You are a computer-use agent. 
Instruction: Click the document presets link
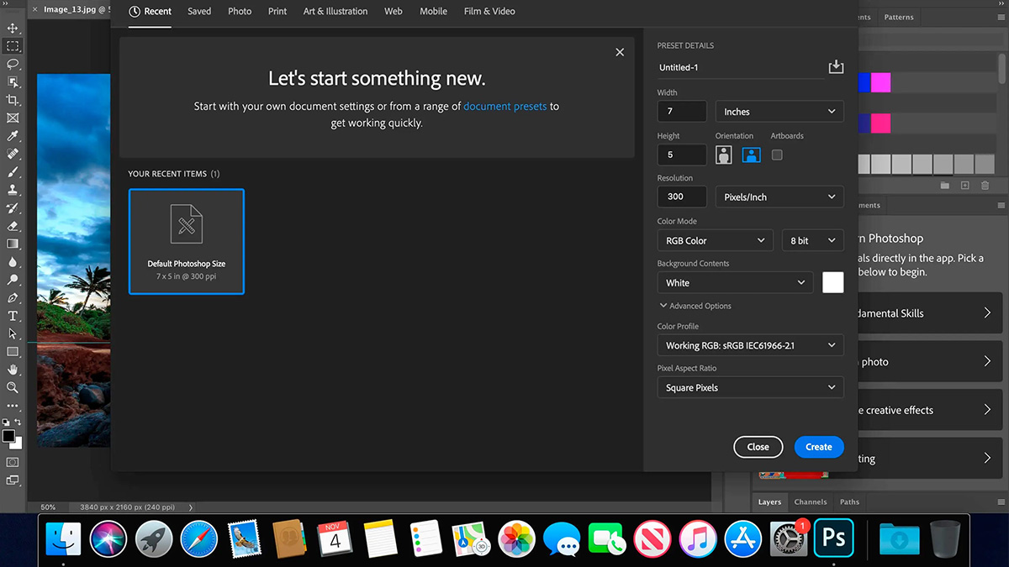coord(505,106)
